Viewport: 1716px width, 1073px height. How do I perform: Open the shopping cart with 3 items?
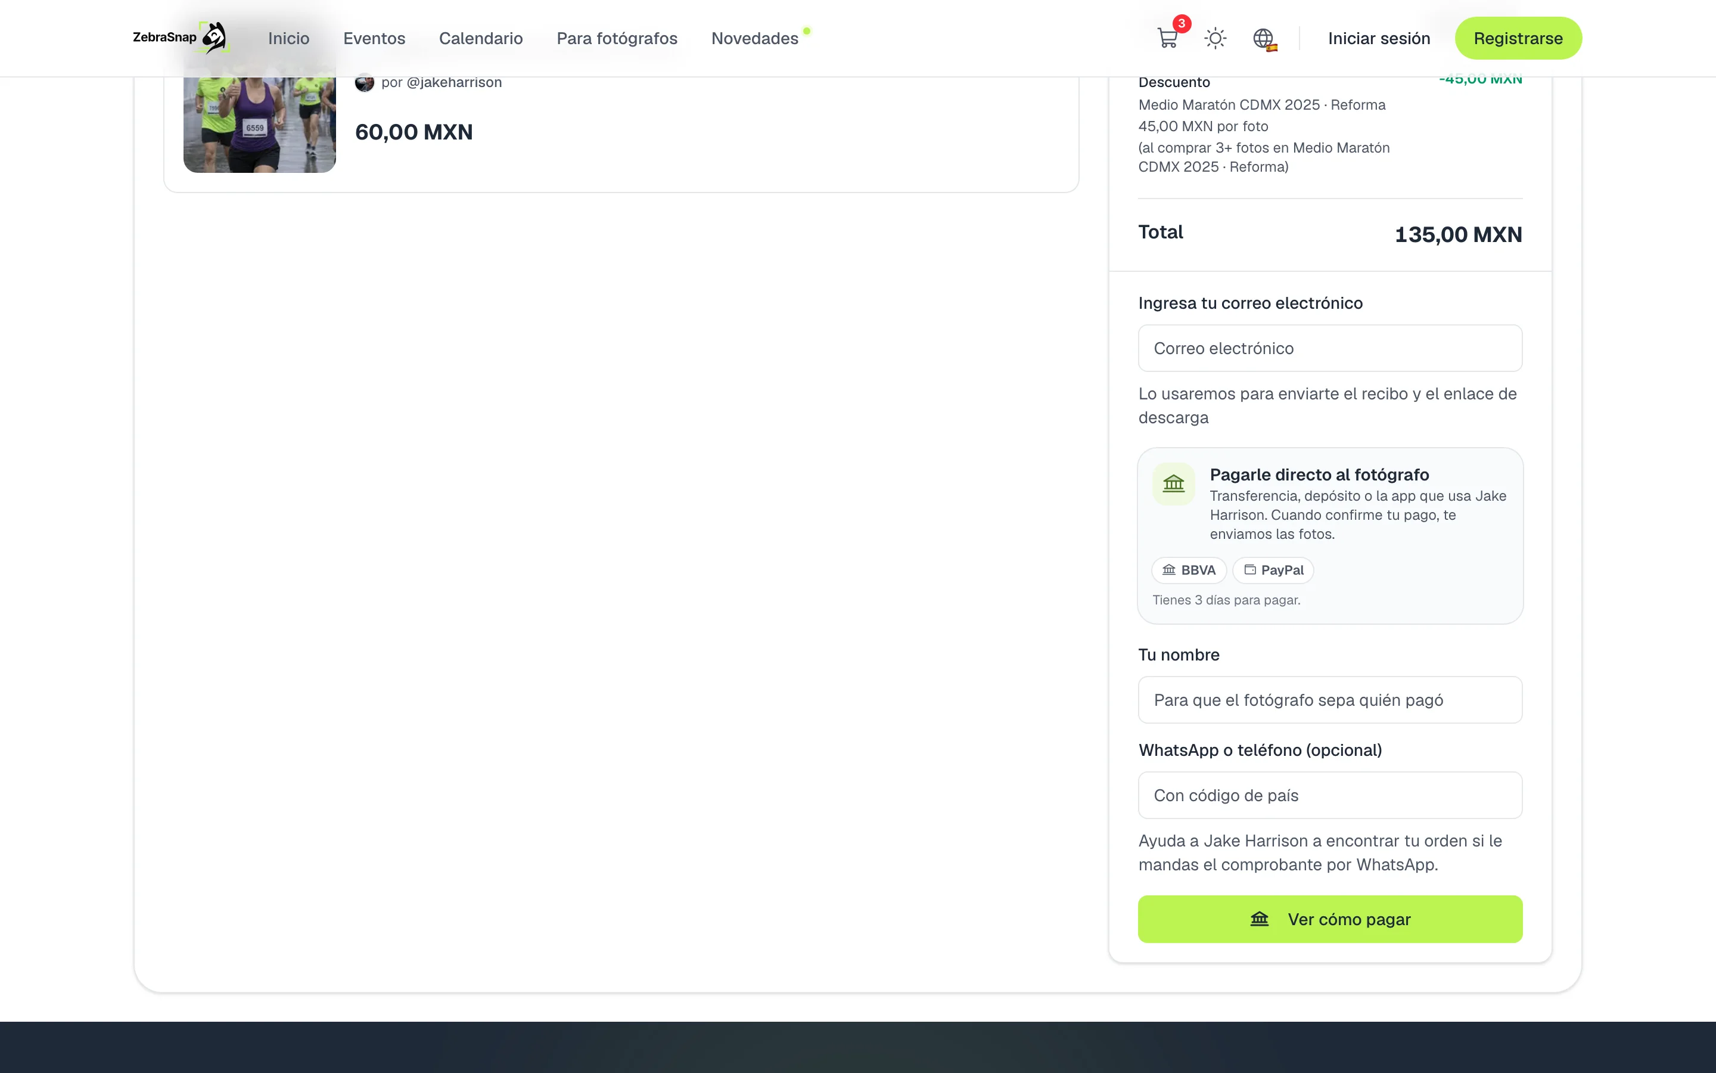[x=1168, y=38]
